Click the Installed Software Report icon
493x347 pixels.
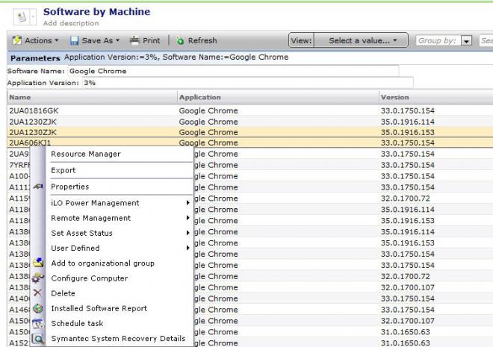click(38, 308)
